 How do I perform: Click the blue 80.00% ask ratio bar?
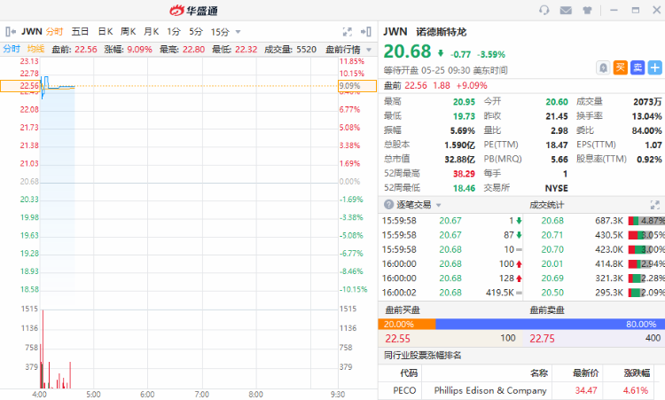(550, 324)
